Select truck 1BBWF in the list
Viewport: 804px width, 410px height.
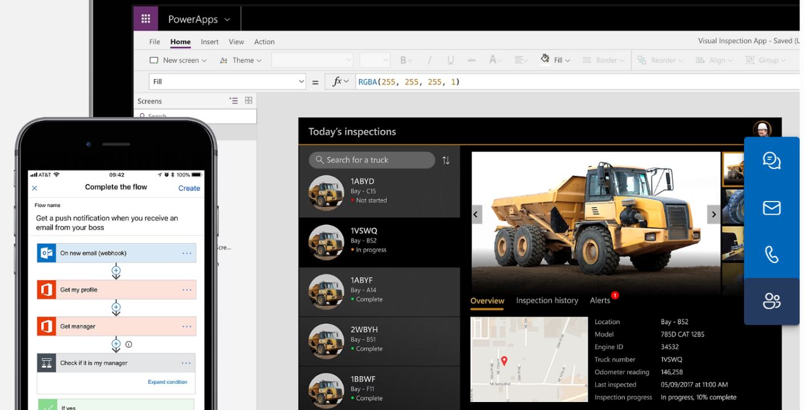tap(379, 388)
